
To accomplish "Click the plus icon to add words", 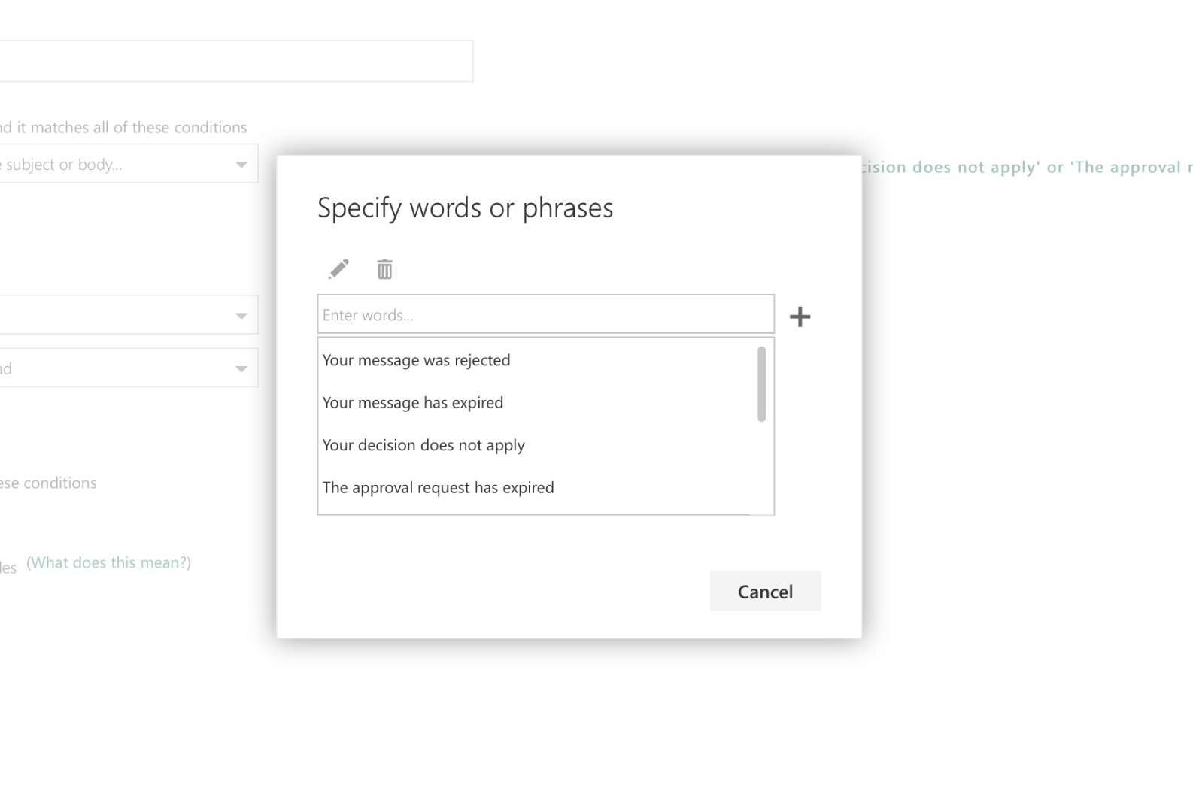I will tap(800, 317).
